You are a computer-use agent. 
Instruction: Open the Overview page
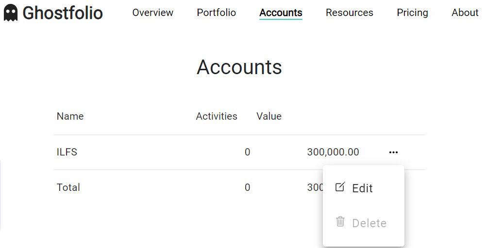[x=152, y=13]
